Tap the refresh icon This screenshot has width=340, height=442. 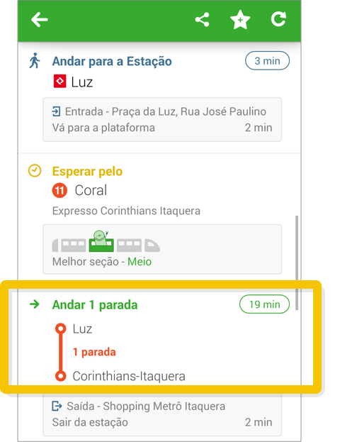pos(278,19)
